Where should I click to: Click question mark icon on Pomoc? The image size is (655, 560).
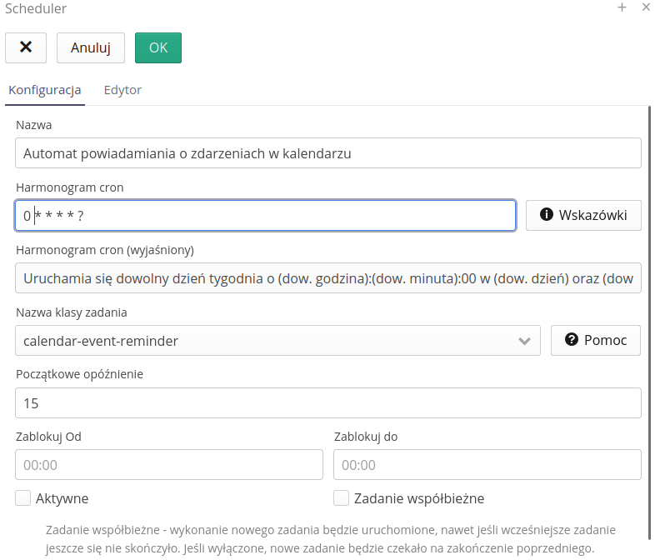pyautogui.click(x=572, y=340)
